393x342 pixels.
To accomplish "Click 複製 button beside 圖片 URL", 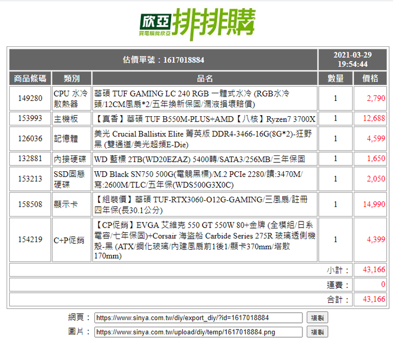I will pos(317,332).
